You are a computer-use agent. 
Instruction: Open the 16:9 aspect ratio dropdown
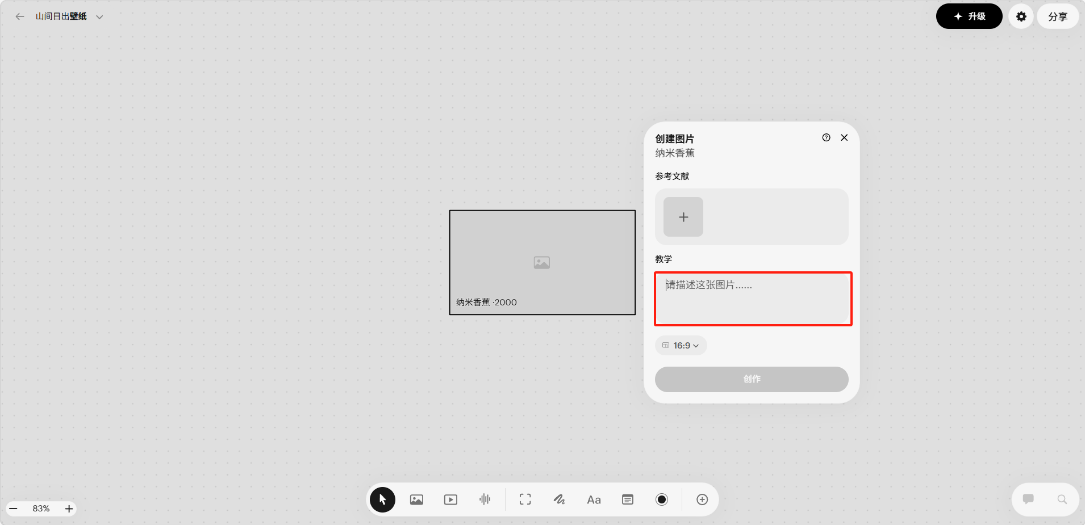click(681, 345)
